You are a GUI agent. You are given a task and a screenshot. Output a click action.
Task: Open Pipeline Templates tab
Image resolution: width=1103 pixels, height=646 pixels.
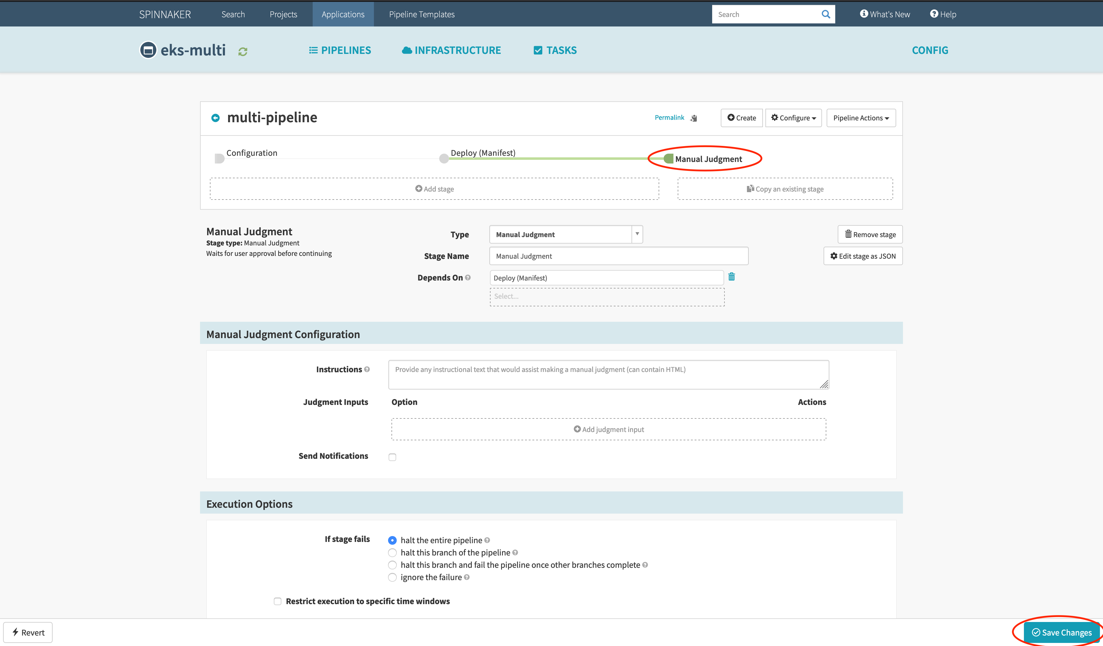[x=422, y=14]
